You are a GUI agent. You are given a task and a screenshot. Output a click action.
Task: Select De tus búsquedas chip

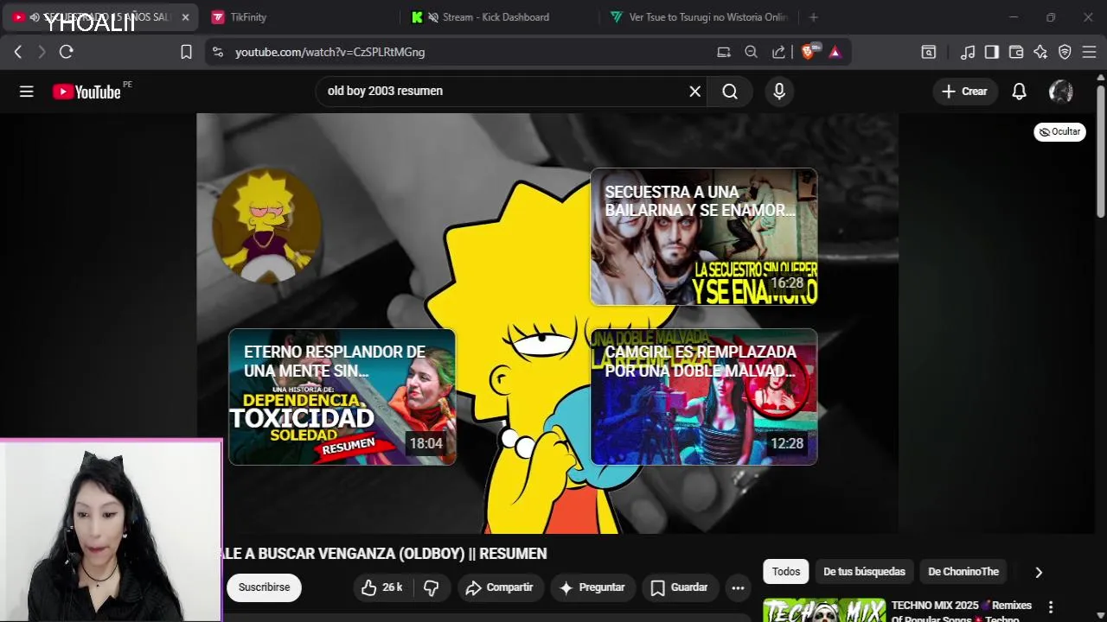864,572
